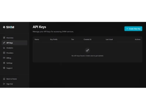
Task: Open the Providers menu item
Action: coord(14,53)
